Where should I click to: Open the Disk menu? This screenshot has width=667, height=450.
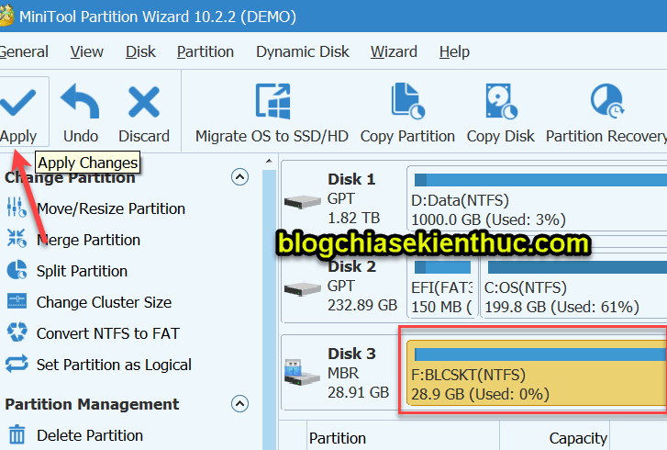(x=140, y=52)
